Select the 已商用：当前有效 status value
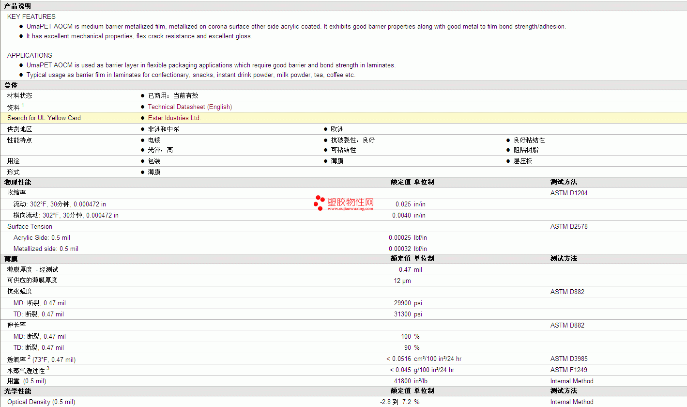Viewport: 687px width, 407px height. (x=173, y=95)
